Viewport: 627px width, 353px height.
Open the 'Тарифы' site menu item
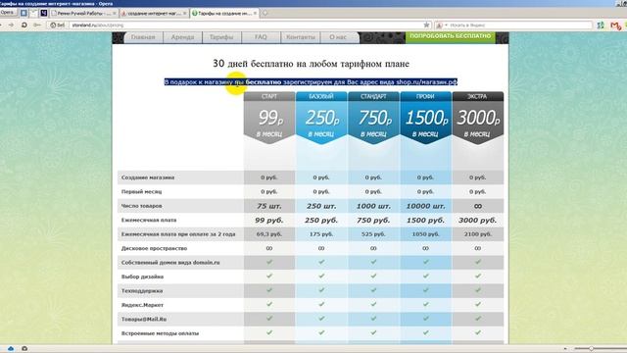point(221,37)
